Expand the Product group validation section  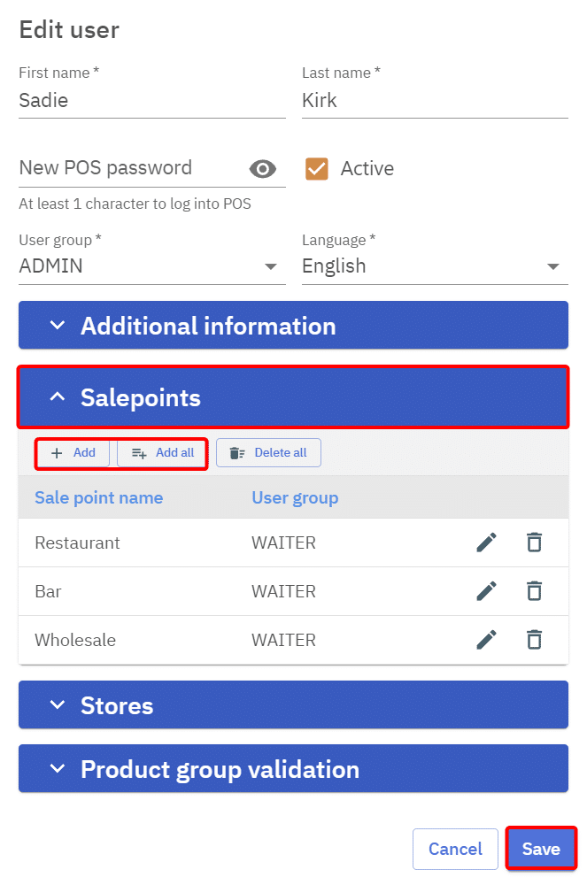(293, 769)
